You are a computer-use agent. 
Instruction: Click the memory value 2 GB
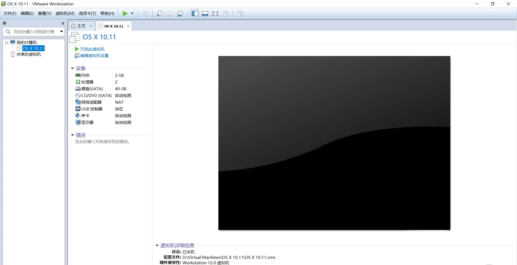(120, 75)
